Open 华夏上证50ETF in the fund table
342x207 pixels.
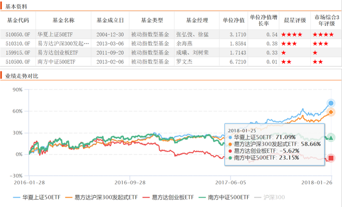[55, 34]
